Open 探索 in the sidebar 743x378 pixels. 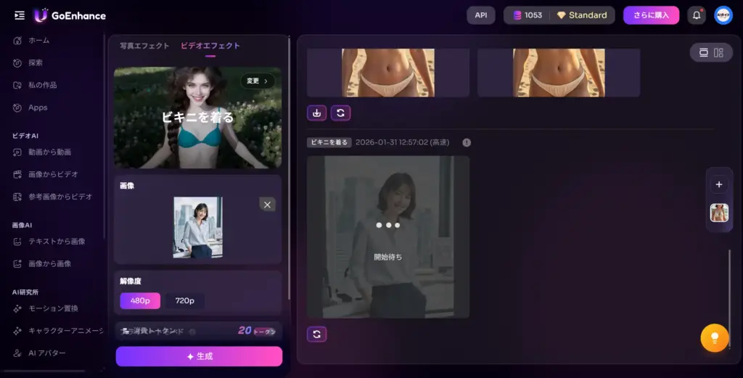tap(28, 62)
